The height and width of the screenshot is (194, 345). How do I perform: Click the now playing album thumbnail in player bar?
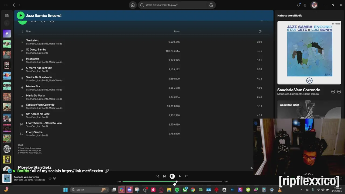point(7,178)
